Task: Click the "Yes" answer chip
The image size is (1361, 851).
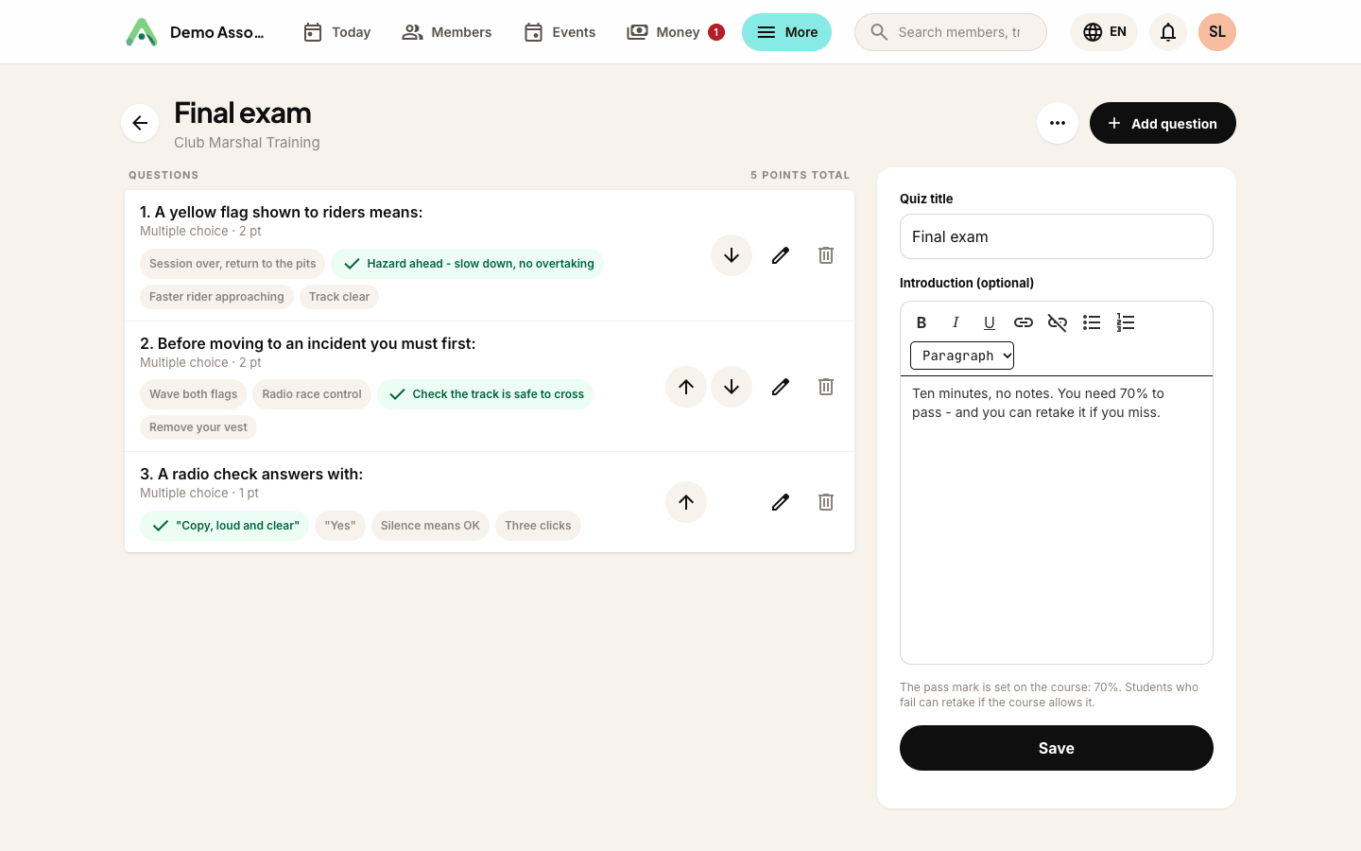Action: 340,526
